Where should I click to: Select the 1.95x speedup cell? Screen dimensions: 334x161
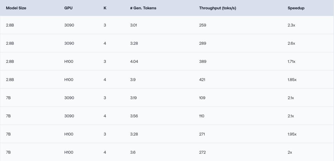[x=292, y=134]
